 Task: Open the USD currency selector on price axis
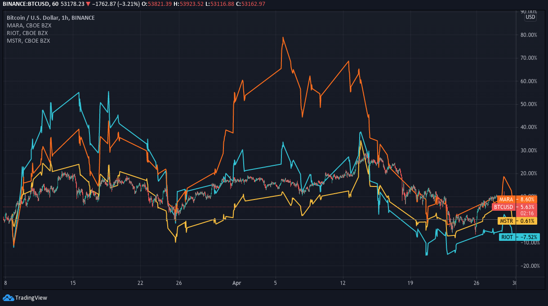(530, 17)
